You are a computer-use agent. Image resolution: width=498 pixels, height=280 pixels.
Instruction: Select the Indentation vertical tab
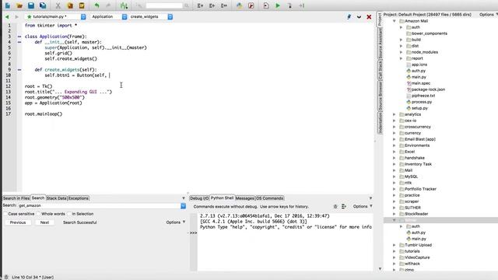[381, 123]
